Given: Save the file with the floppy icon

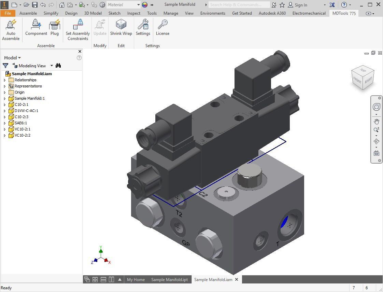Looking at the screenshot, I should [35, 5].
